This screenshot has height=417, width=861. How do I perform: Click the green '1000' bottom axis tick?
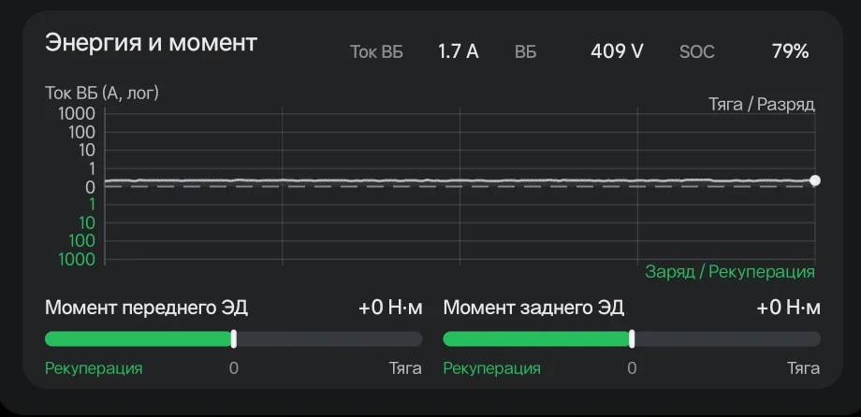coord(77,259)
